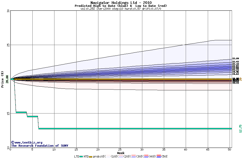Click the 'Predicted High to Date' subtitle
Viewport: 242px width, 158px height.
95,6
